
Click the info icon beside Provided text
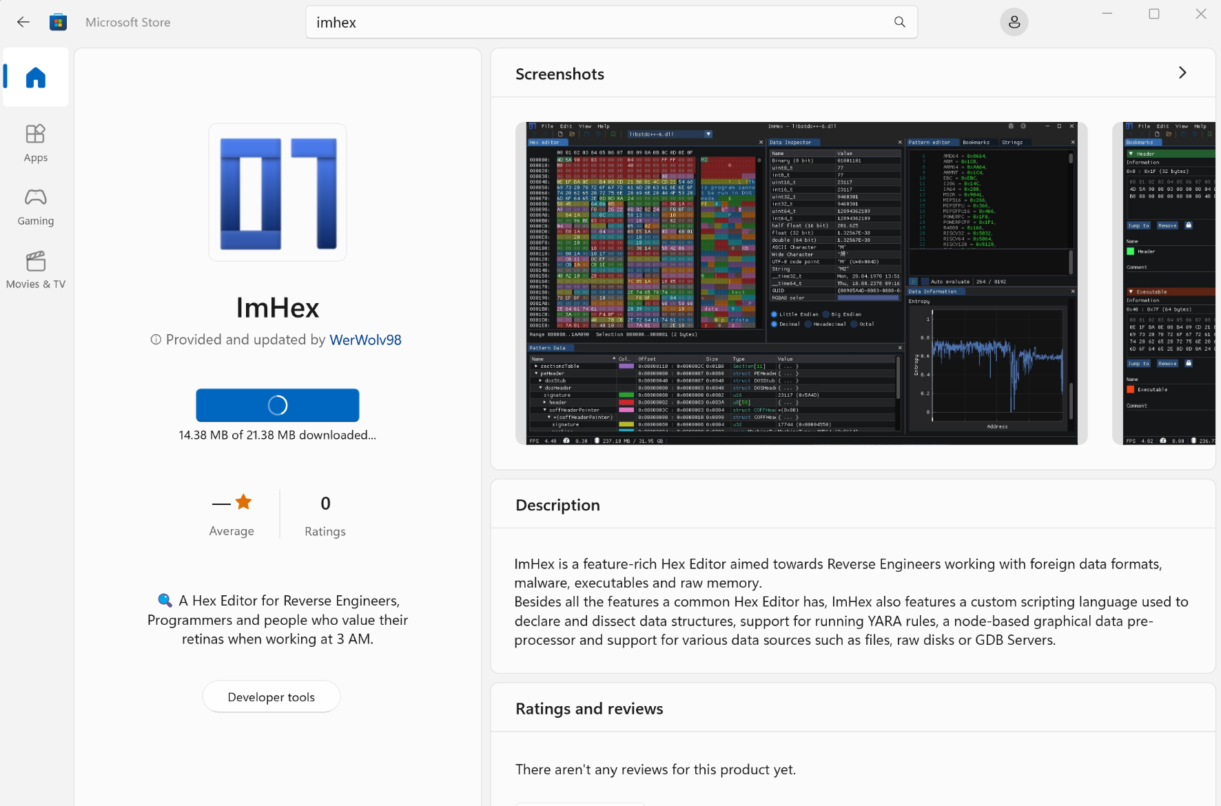(156, 340)
